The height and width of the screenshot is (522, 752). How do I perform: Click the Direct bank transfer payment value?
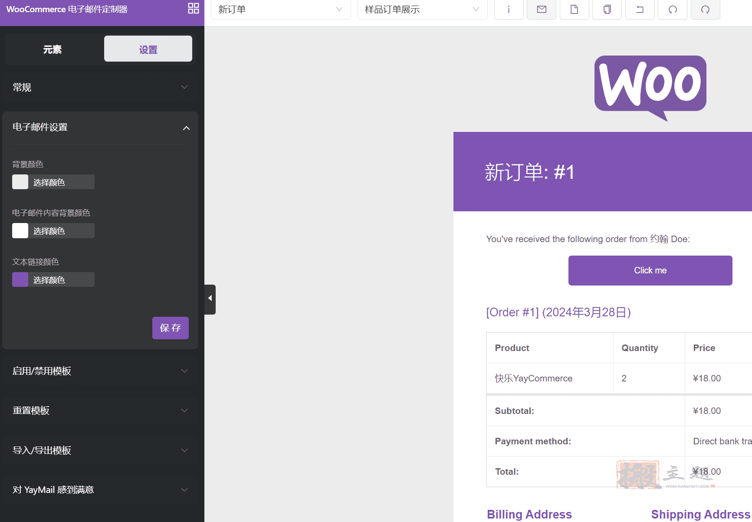coord(722,441)
